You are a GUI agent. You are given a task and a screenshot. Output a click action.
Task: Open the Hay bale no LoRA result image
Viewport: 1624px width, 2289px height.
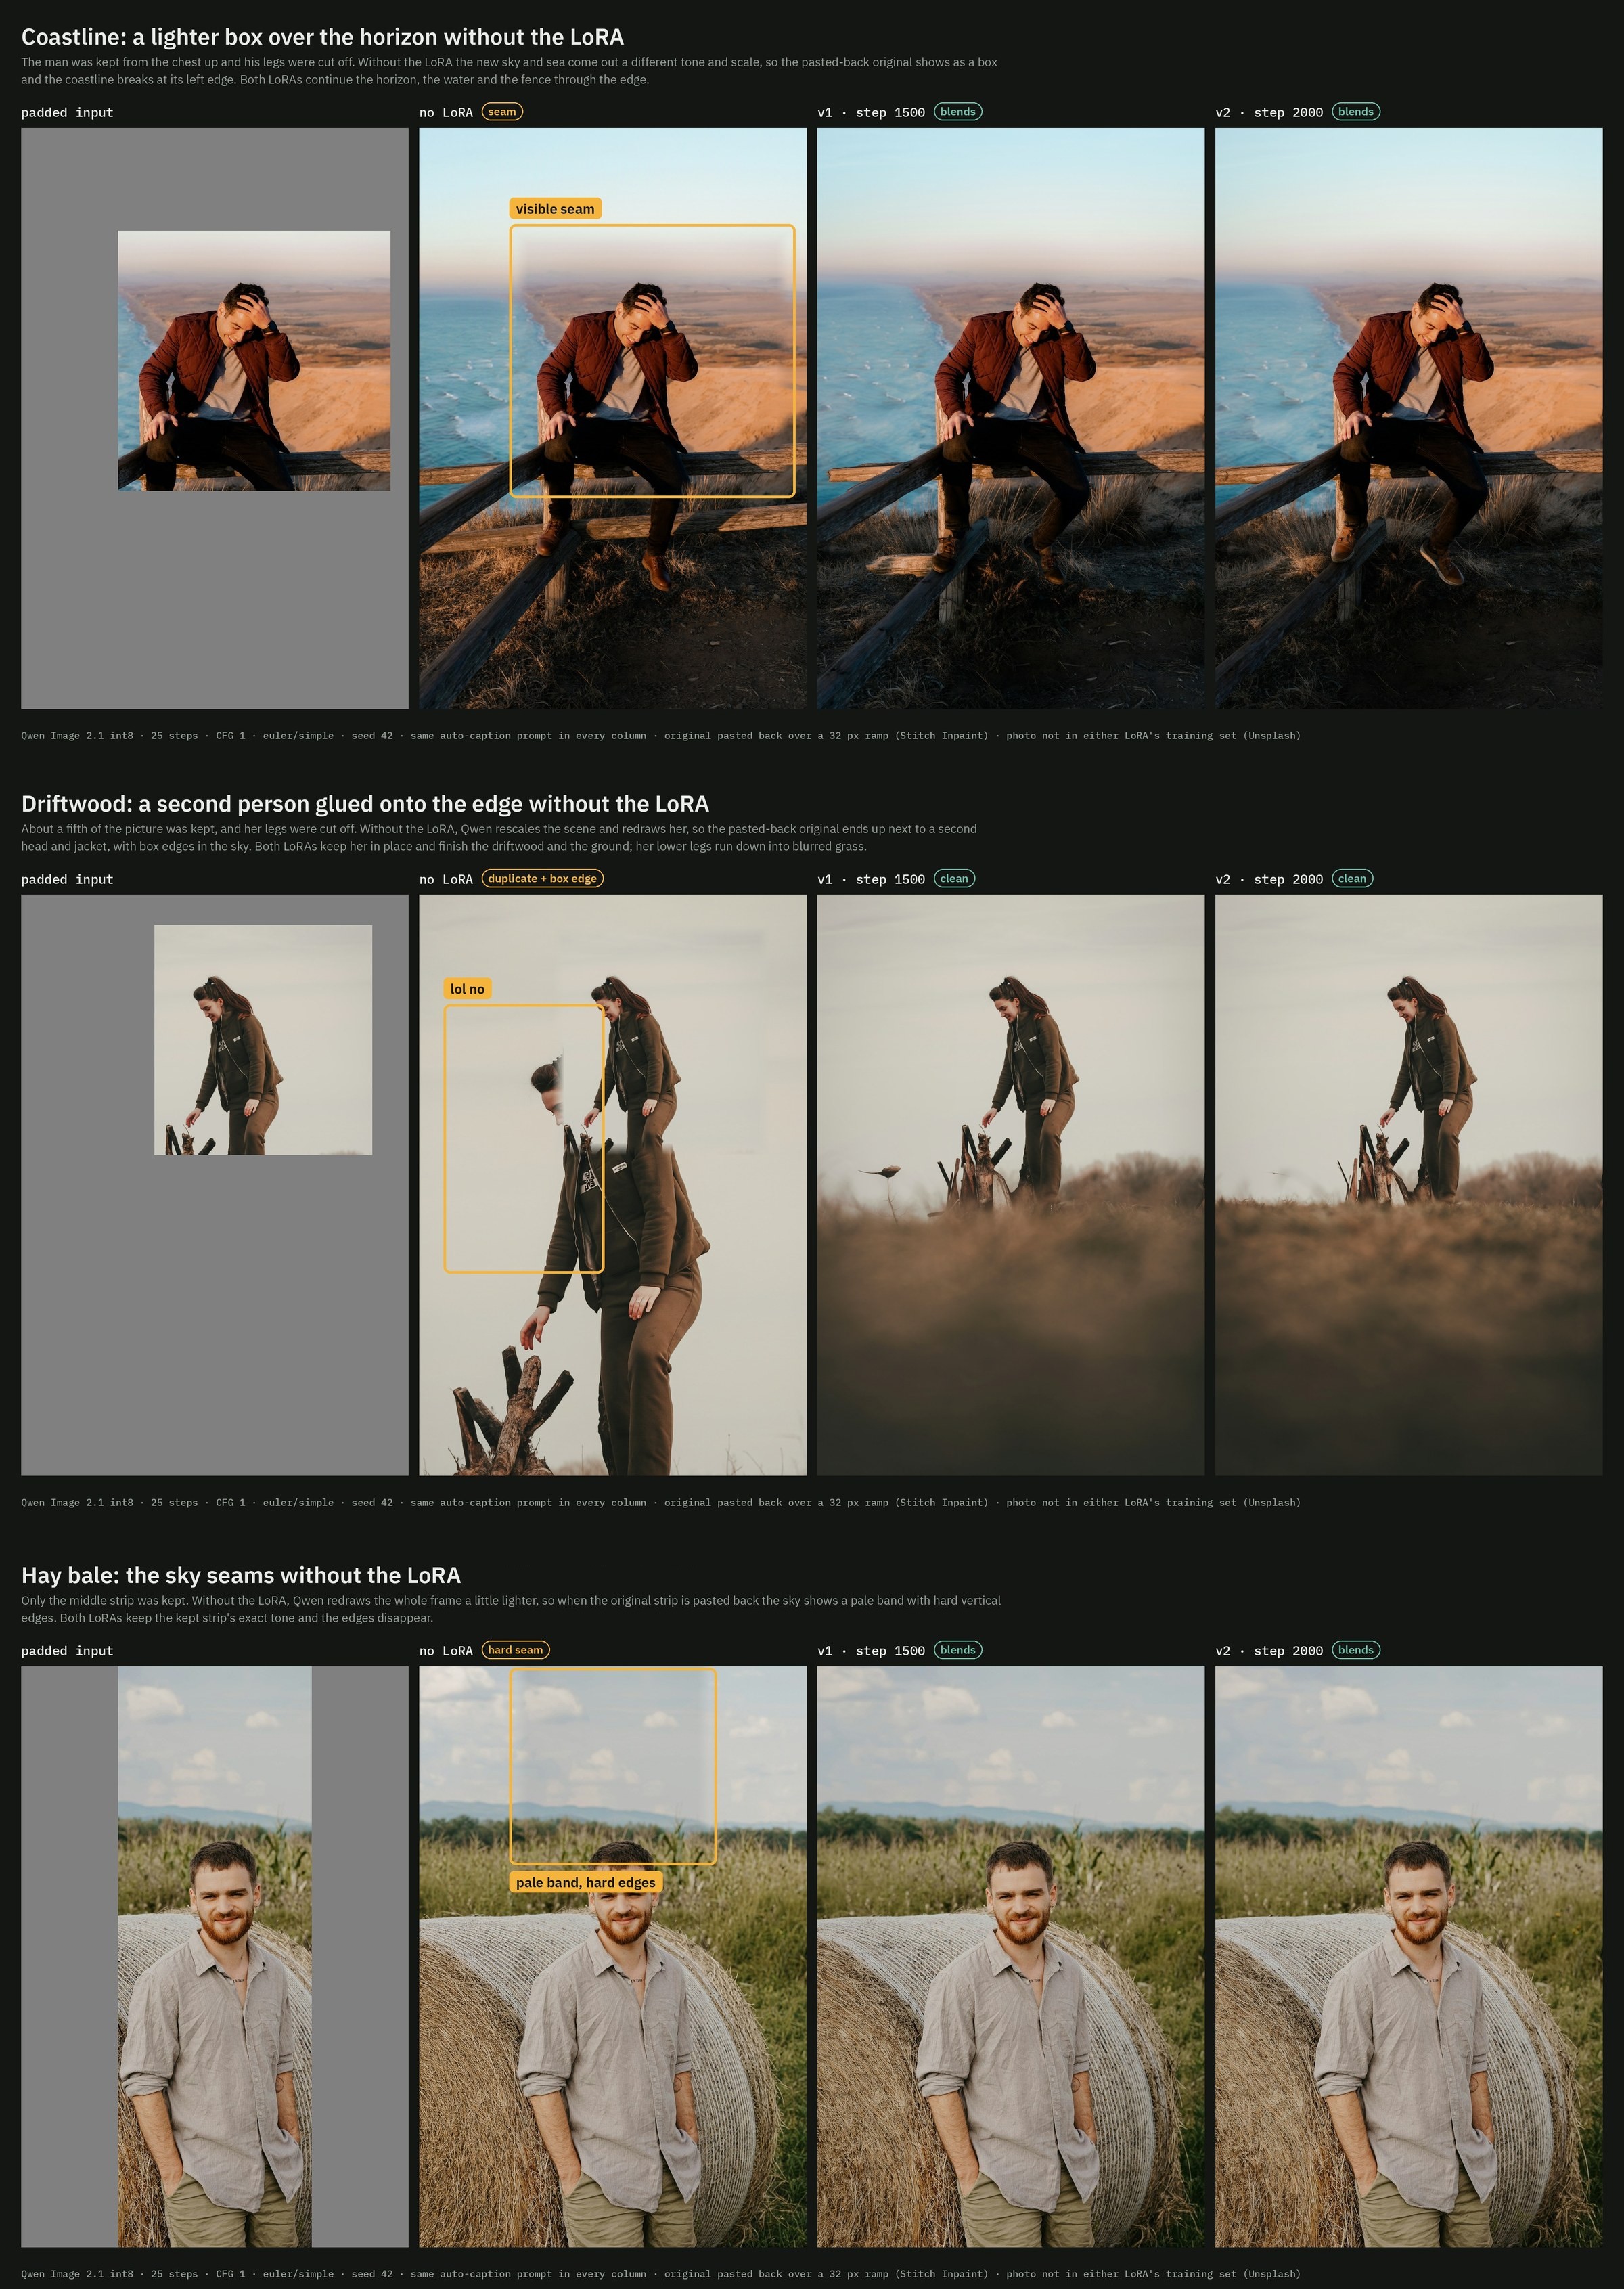point(612,1956)
